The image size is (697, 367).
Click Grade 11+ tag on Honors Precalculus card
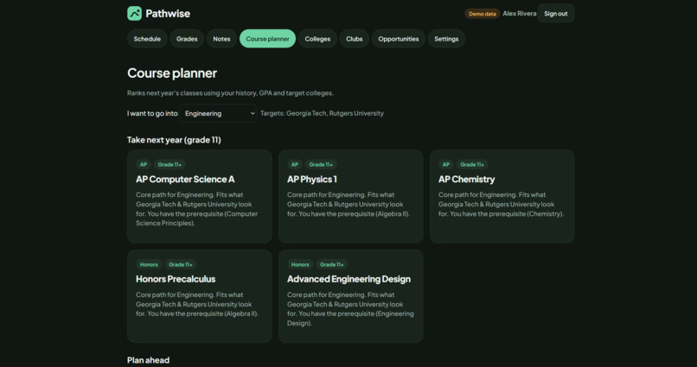[181, 264]
